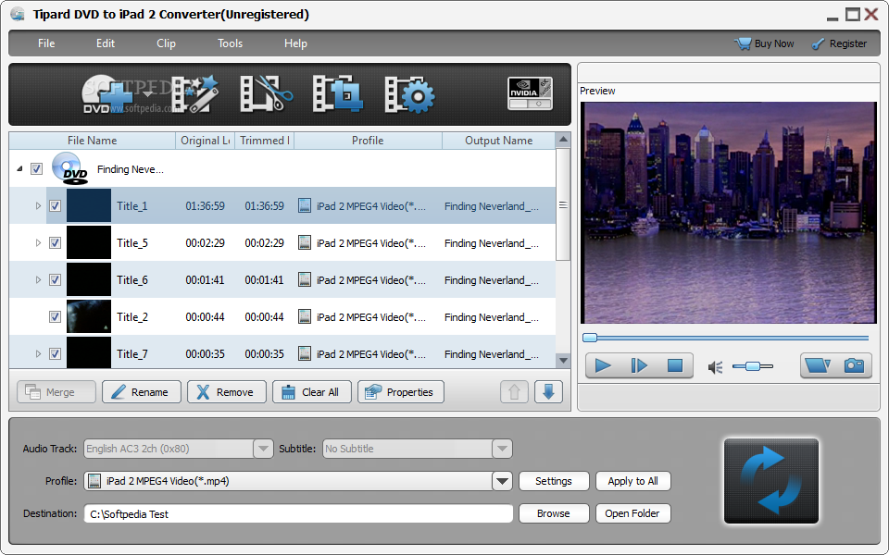The height and width of the screenshot is (555, 889).
Task: Stop the preview playback
Action: pyautogui.click(x=675, y=366)
